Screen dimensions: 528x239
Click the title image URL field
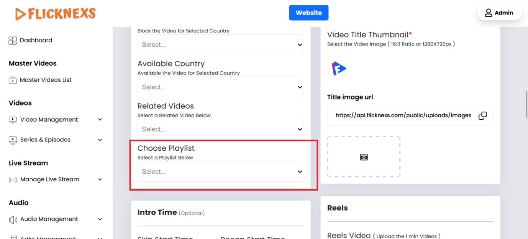point(403,115)
